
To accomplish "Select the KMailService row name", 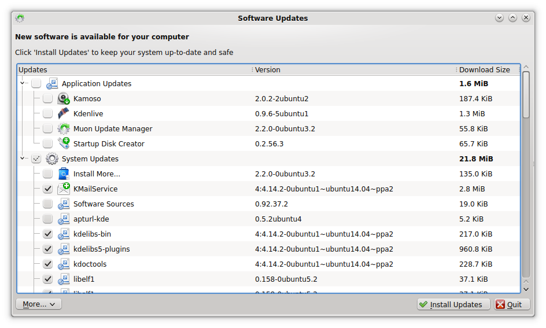I will [x=95, y=189].
